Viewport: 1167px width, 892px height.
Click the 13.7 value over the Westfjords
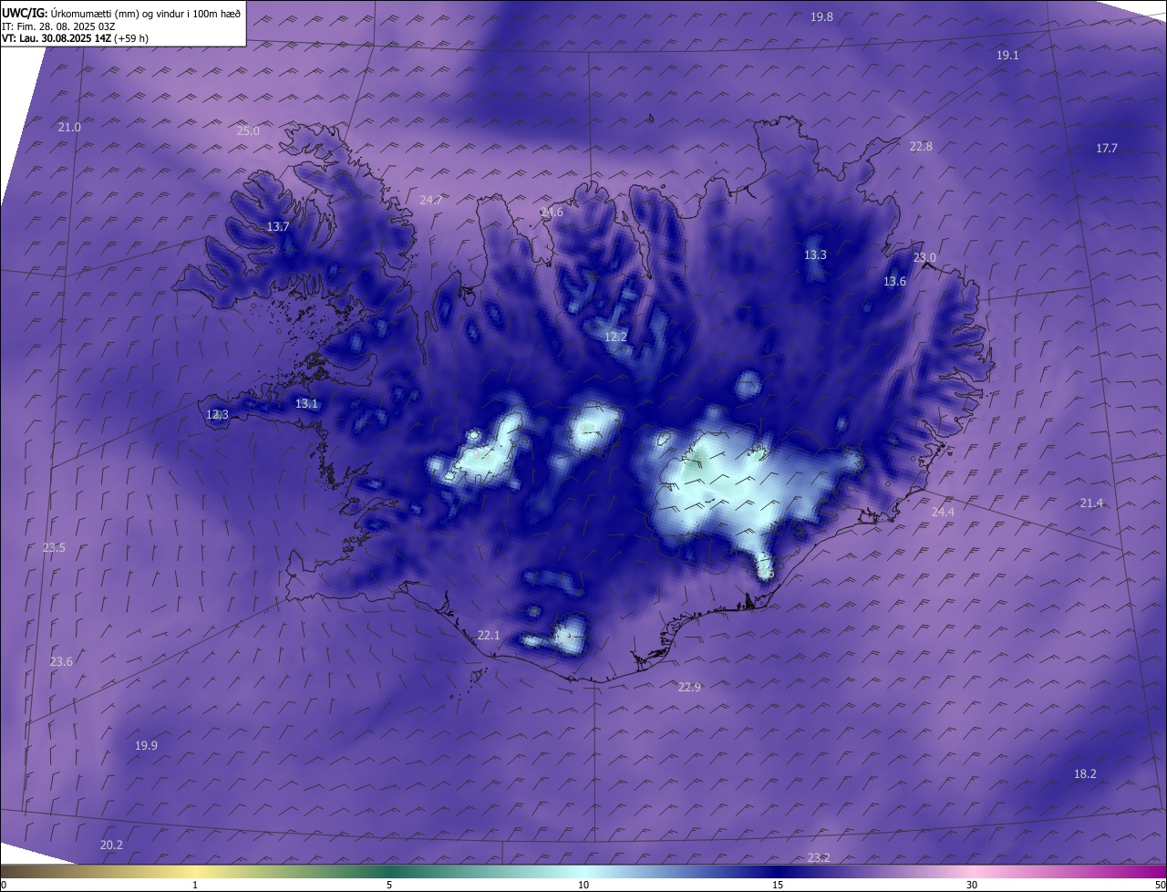tap(278, 226)
